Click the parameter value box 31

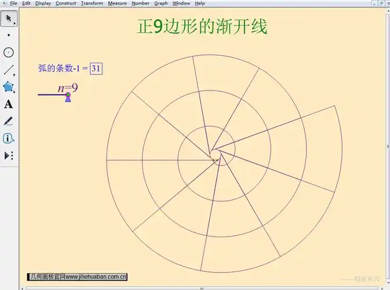[x=96, y=68]
